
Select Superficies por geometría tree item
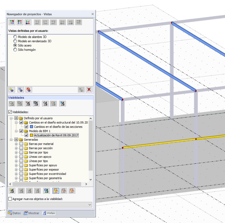pos(45,178)
